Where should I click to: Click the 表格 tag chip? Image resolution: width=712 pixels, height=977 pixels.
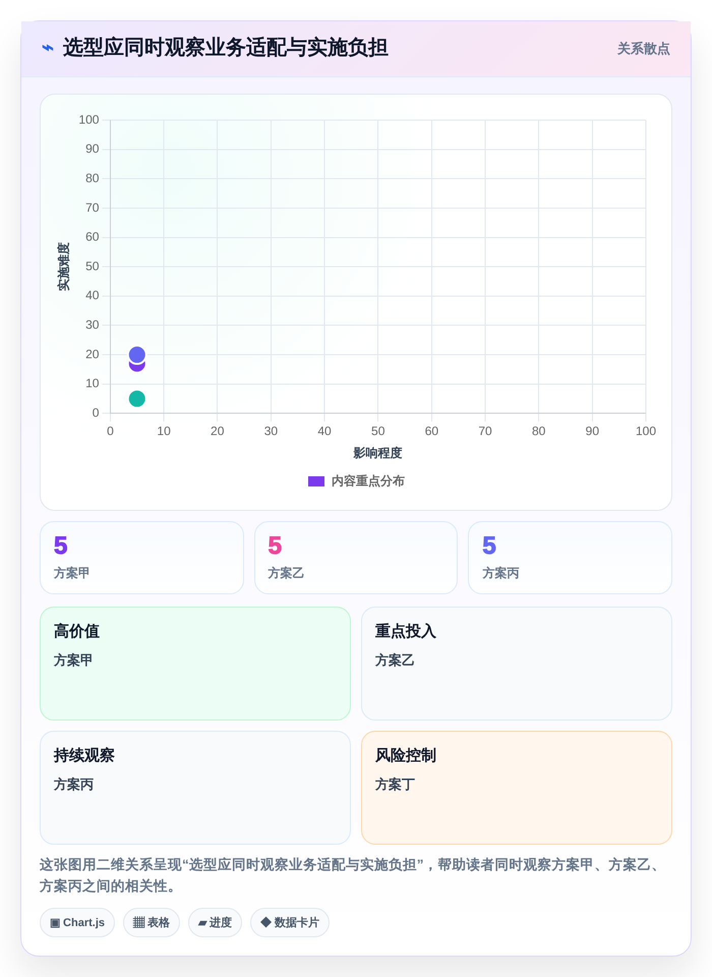(x=152, y=923)
